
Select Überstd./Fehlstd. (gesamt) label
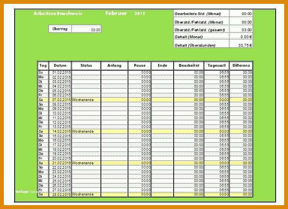coord(200,30)
